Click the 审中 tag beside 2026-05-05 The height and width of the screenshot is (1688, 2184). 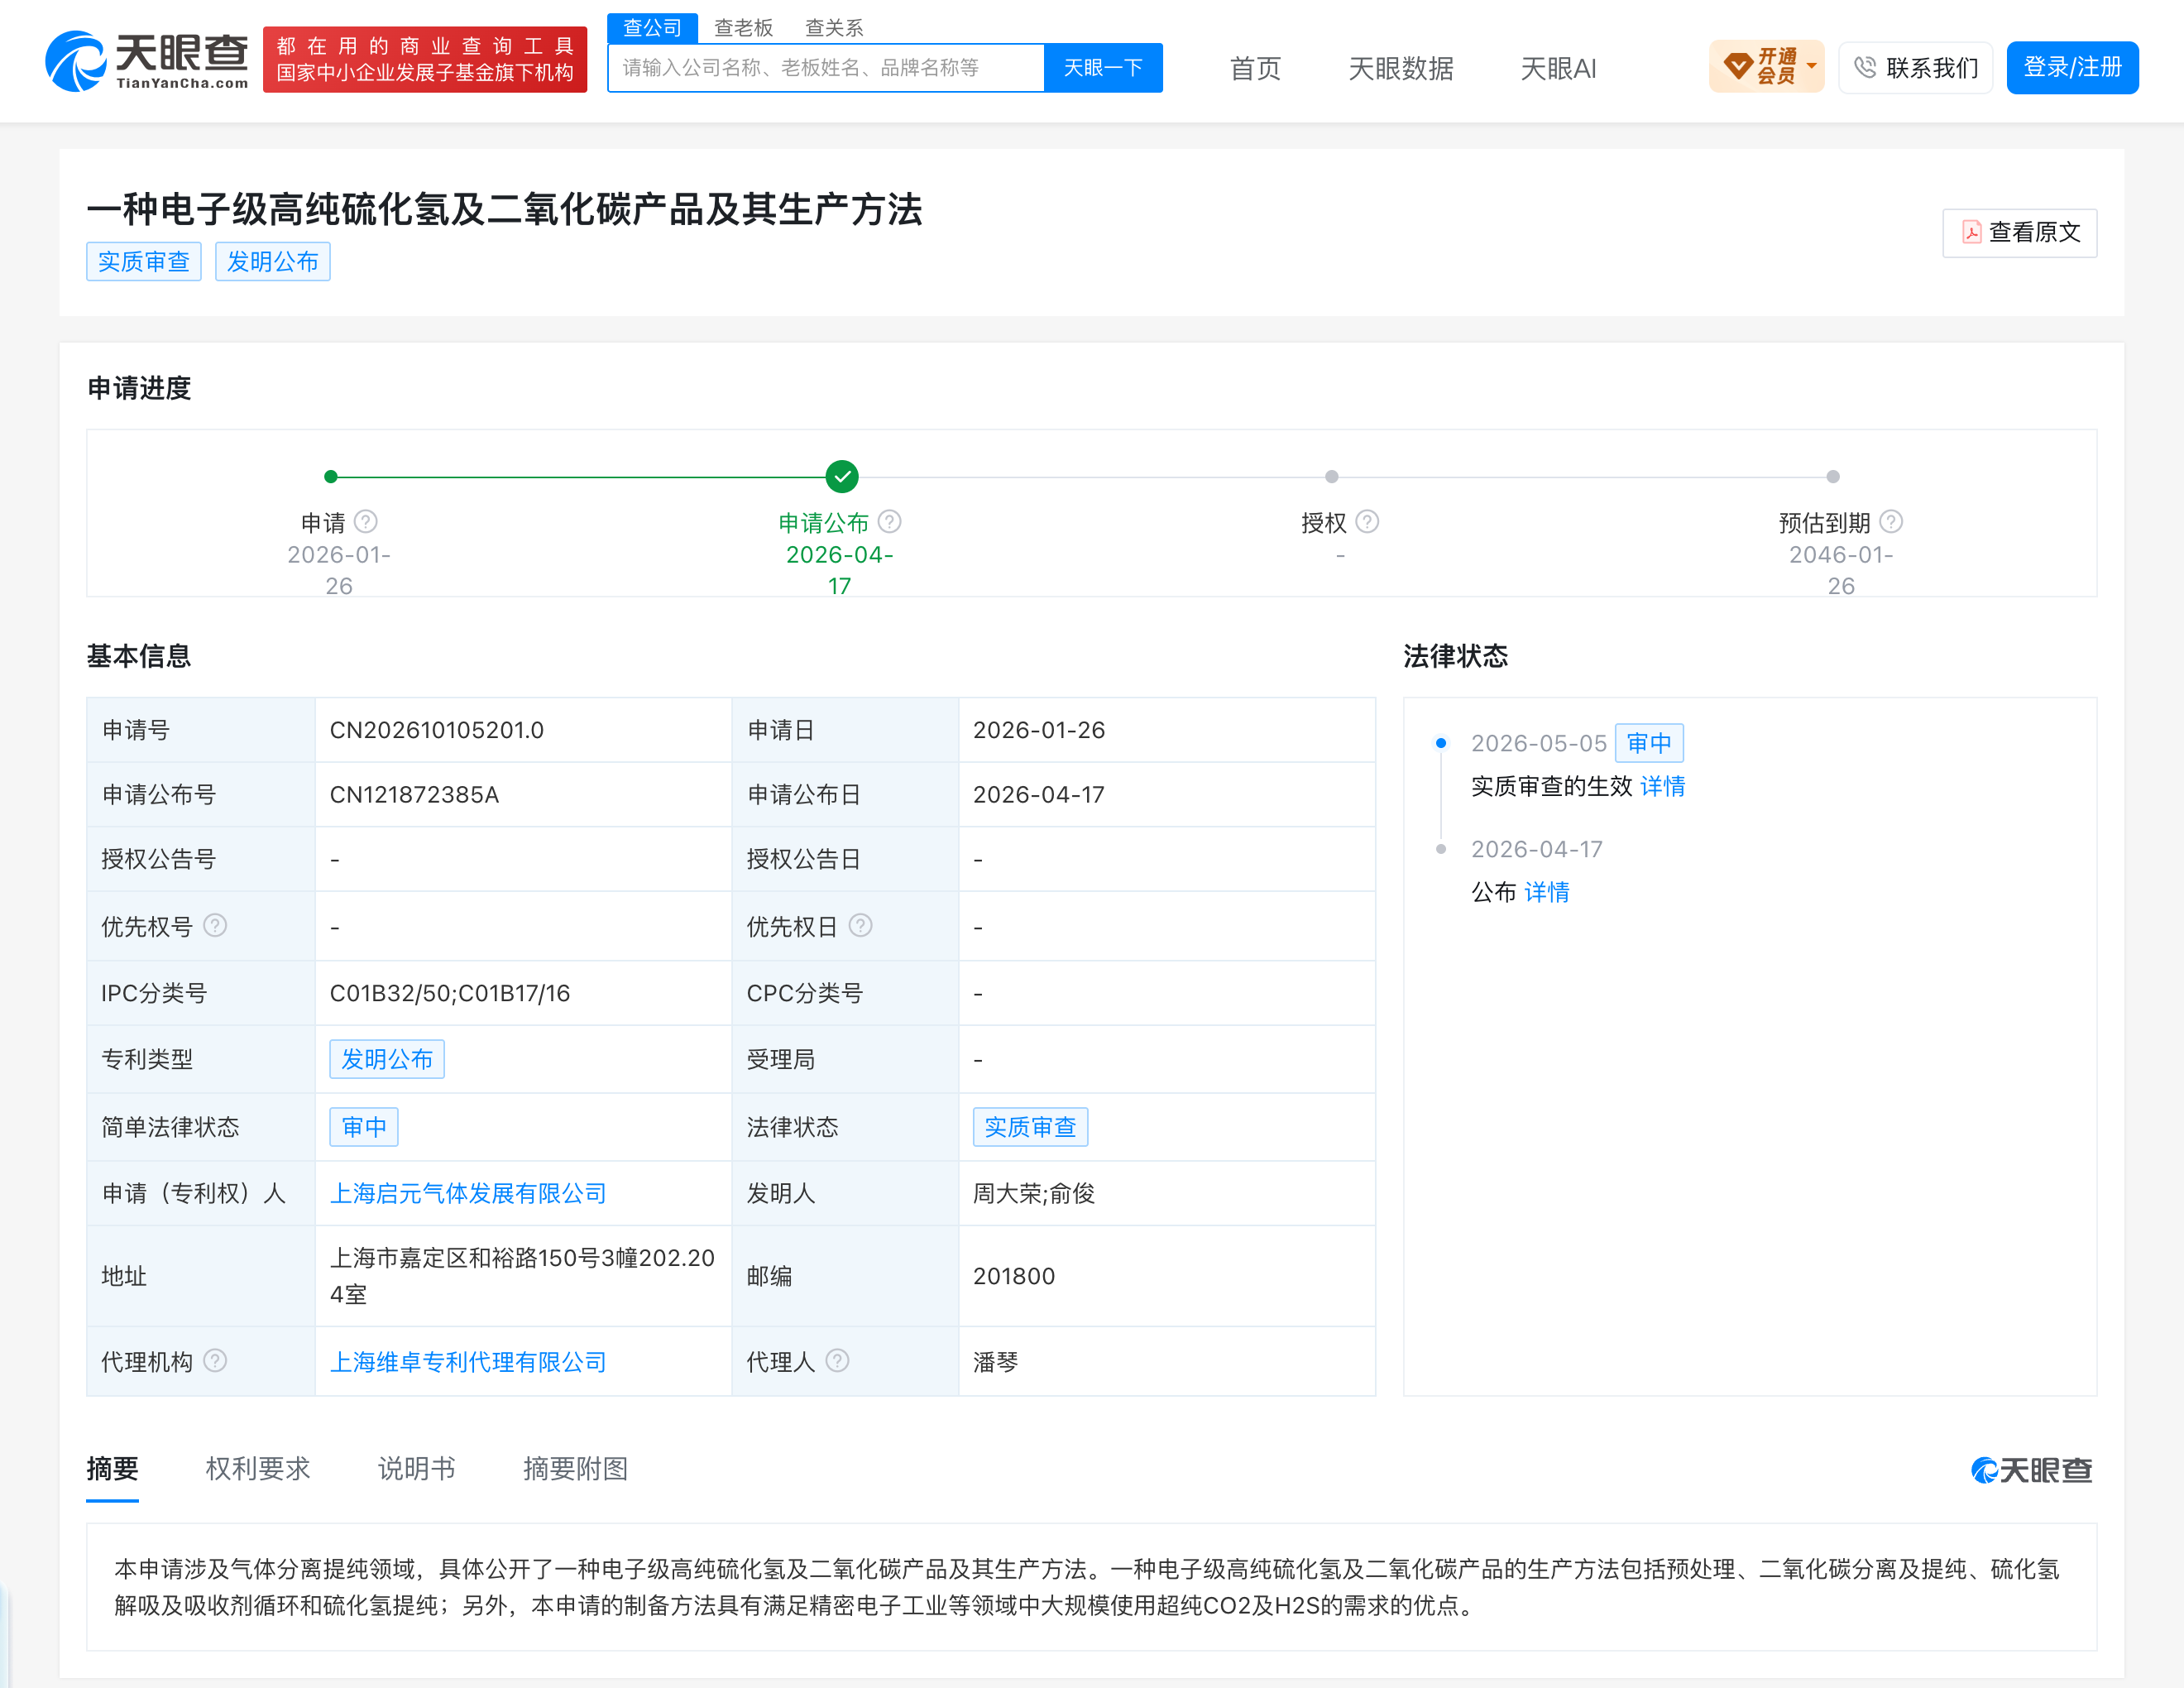pyautogui.click(x=1649, y=743)
